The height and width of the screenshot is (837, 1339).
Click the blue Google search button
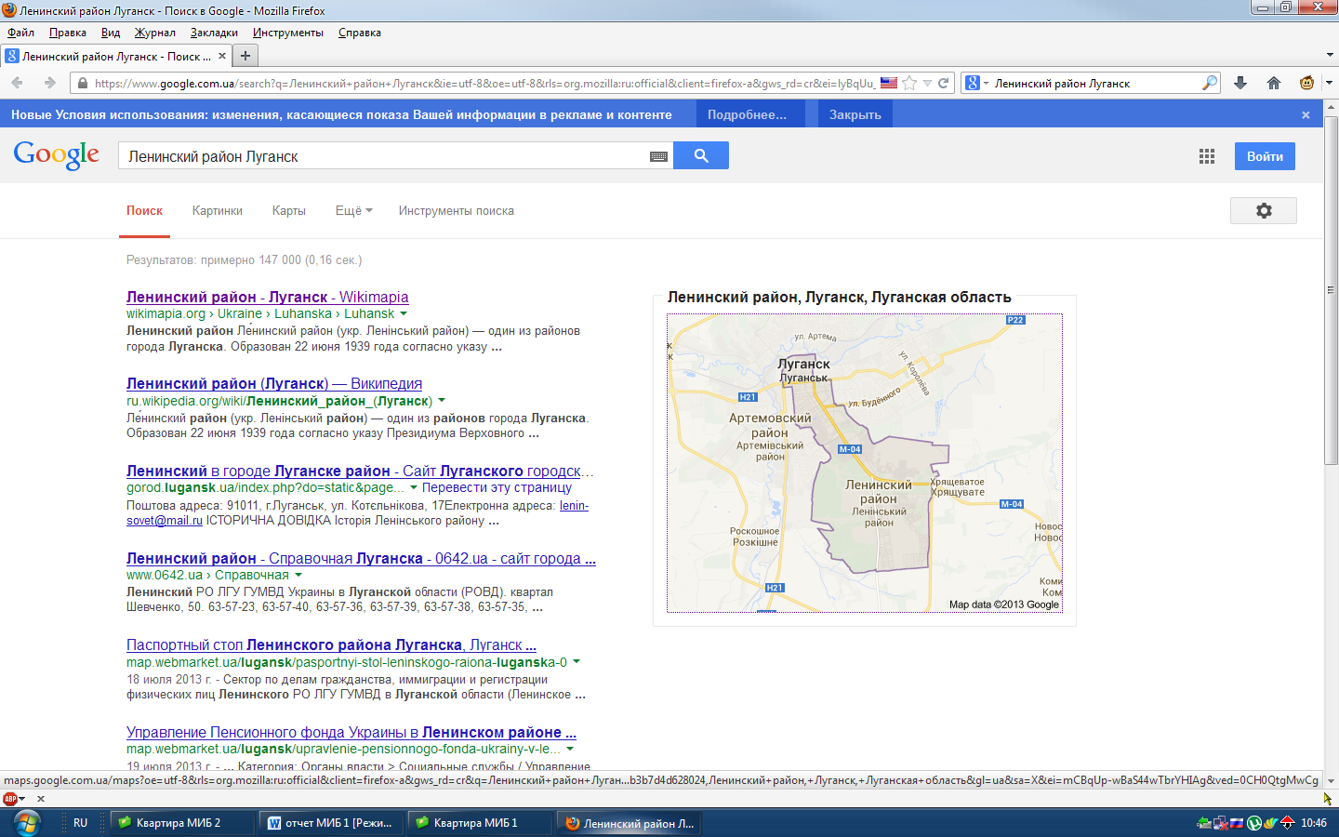[x=701, y=155]
